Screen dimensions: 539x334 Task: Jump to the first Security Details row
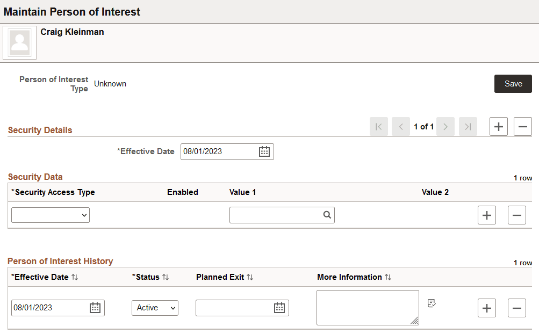tap(379, 126)
